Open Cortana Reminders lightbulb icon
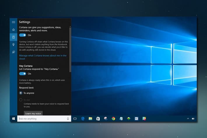 pyautogui.click(x=13, y=45)
